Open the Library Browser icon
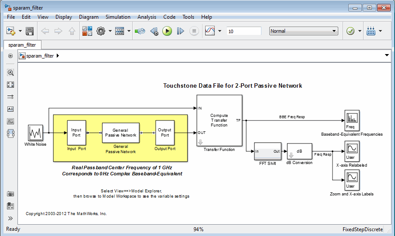Screen dimensions: 395x236 [87, 31]
